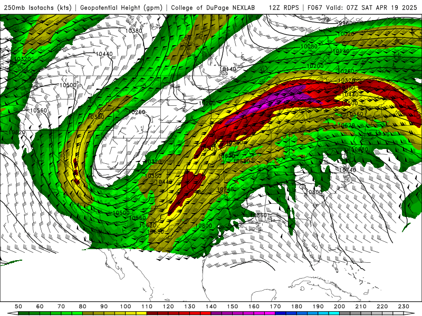Click the 230 value on the legend
Image resolution: width=422 pixels, height=316 pixels.
(404, 307)
